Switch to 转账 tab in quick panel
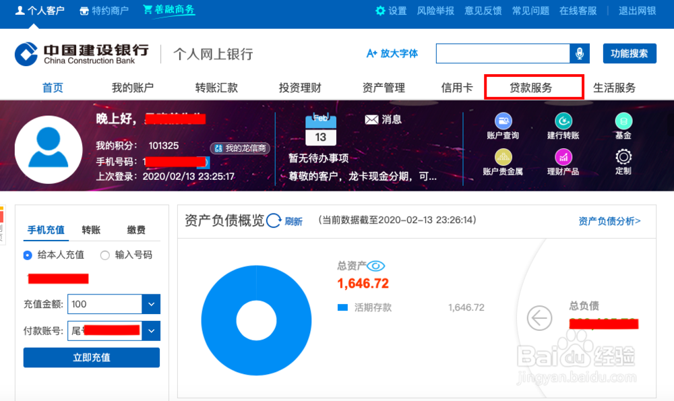The height and width of the screenshot is (401, 674). [x=91, y=230]
